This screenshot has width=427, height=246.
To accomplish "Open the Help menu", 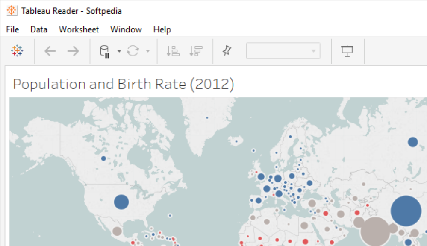I will [x=162, y=29].
